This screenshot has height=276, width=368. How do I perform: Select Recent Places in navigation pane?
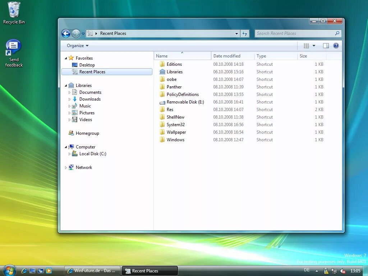pos(107,72)
